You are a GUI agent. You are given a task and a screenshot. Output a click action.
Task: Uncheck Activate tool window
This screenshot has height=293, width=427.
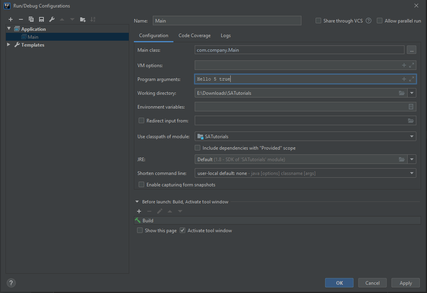coord(182,230)
